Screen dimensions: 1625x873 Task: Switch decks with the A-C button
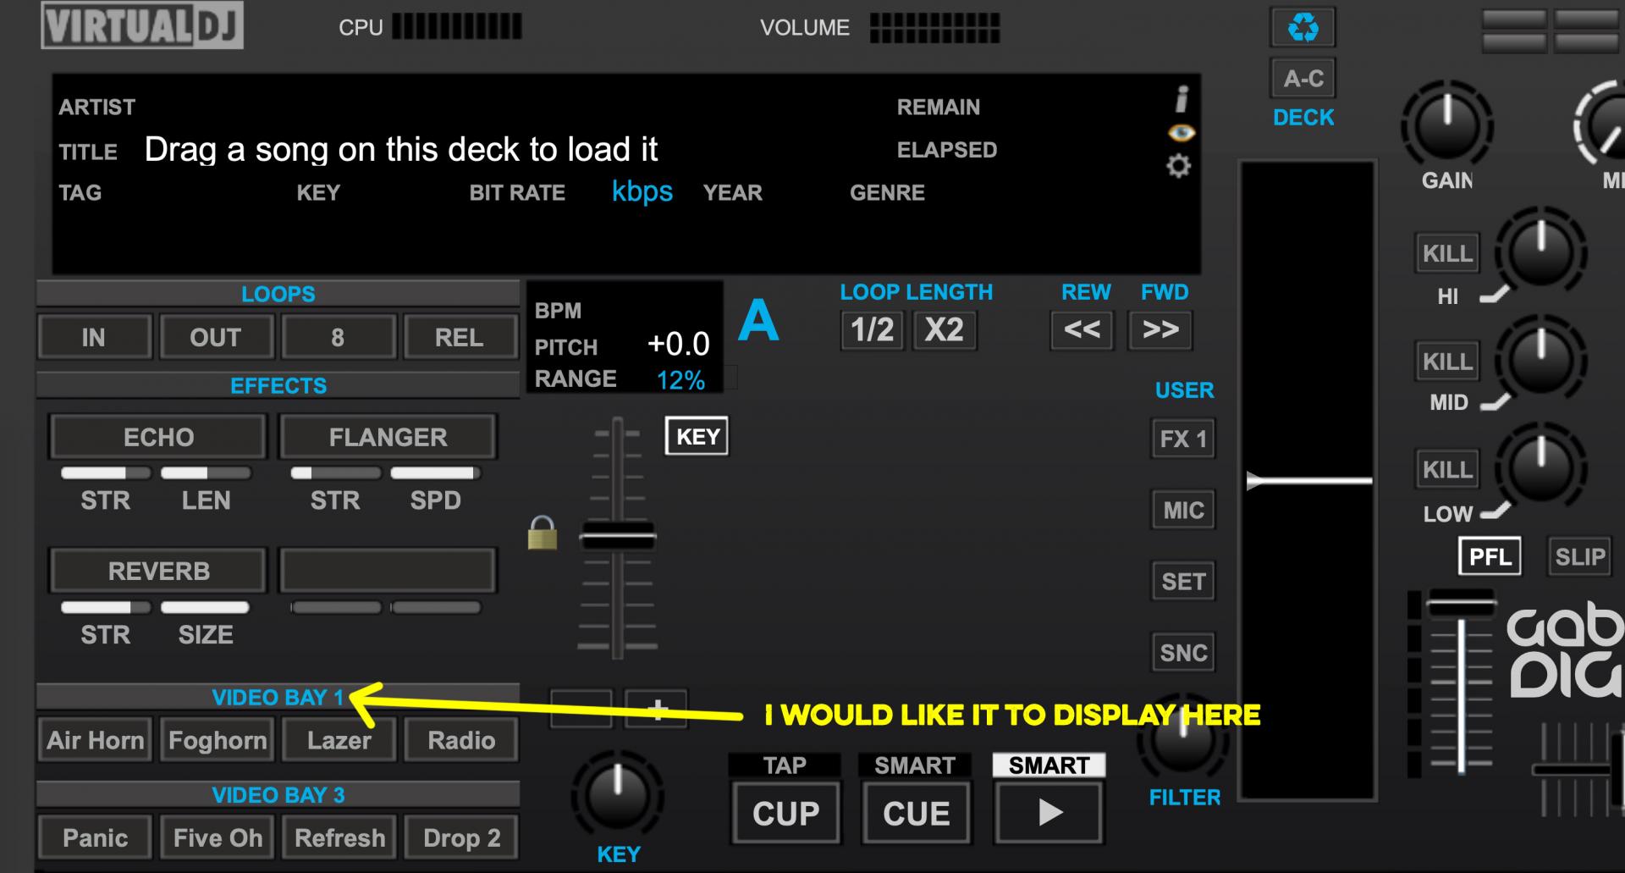(1303, 79)
